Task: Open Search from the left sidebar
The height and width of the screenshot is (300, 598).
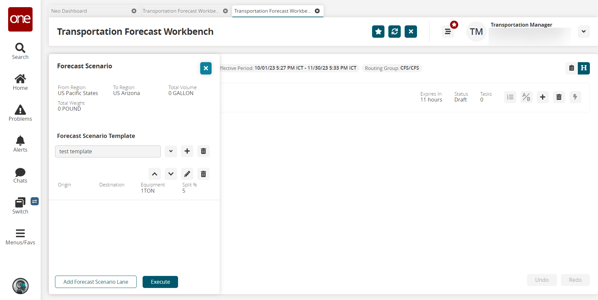Action: (20, 51)
